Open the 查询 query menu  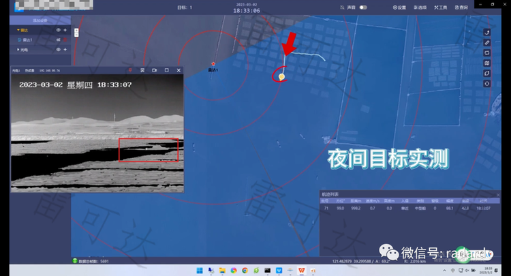point(461,7)
